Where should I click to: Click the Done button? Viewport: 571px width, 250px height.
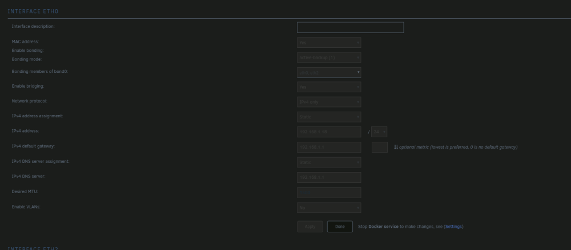340,227
